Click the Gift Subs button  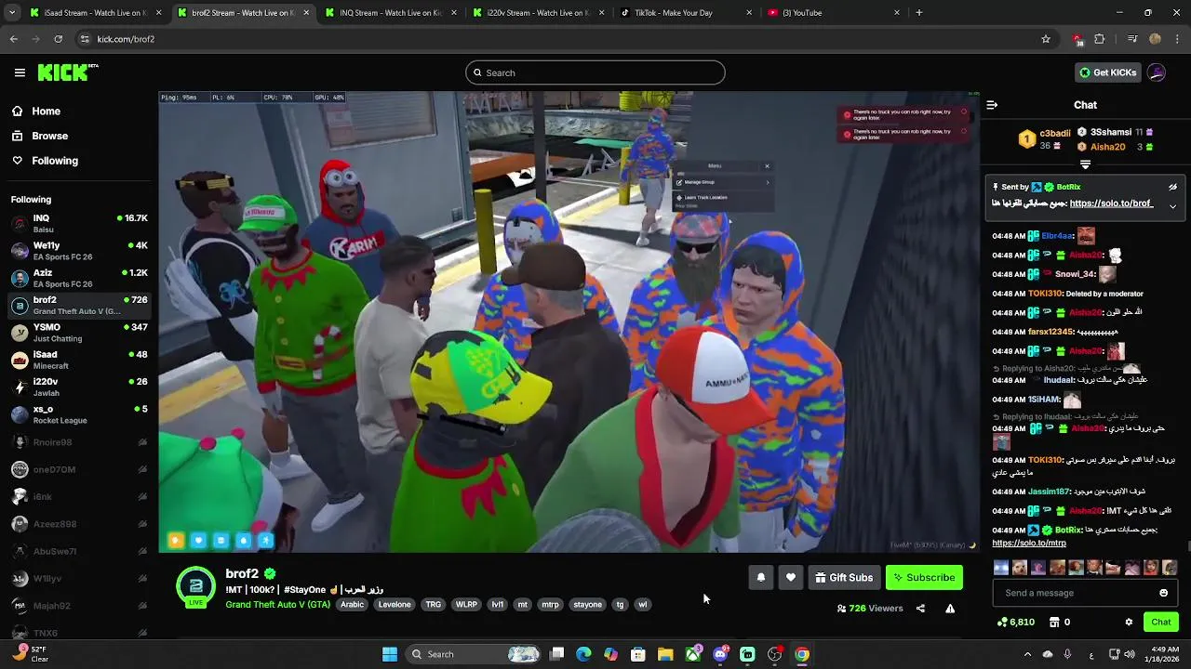tap(844, 578)
